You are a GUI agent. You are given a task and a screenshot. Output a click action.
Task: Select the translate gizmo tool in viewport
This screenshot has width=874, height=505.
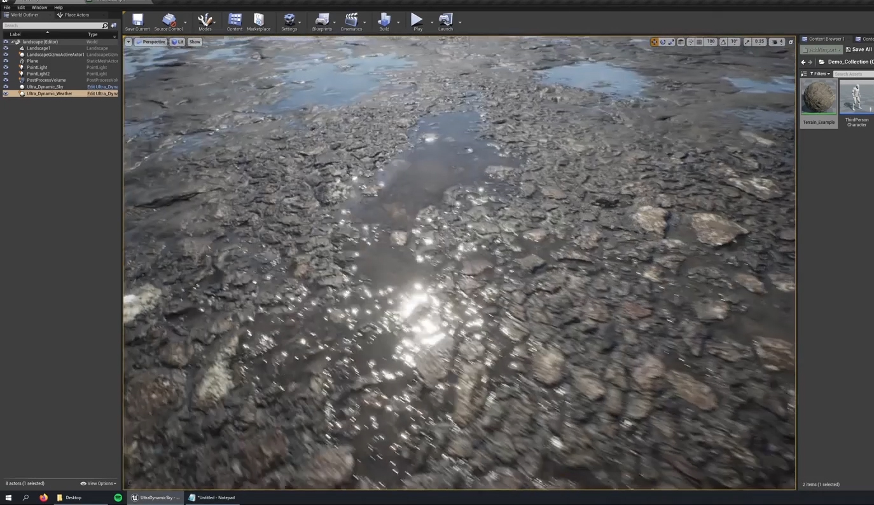tap(654, 42)
